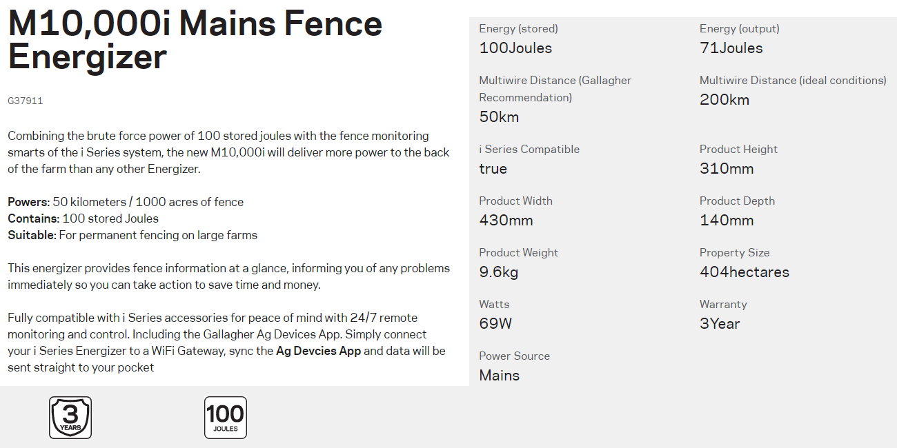Image resolution: width=897 pixels, height=448 pixels.
Task: Click the Product Depth 140mm value
Action: click(727, 221)
